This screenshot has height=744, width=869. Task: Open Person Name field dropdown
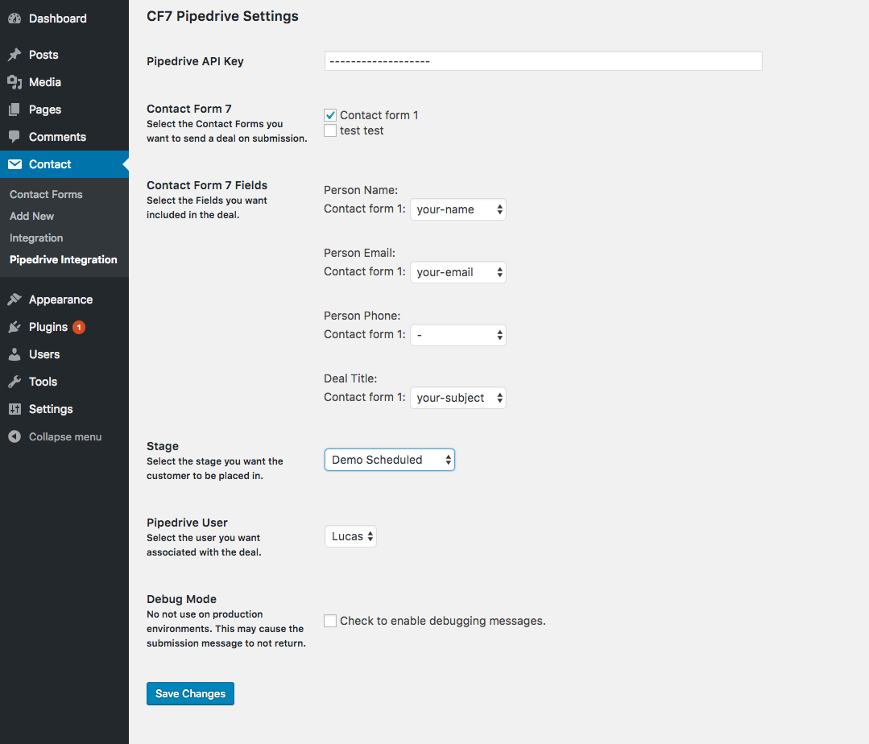[457, 209]
